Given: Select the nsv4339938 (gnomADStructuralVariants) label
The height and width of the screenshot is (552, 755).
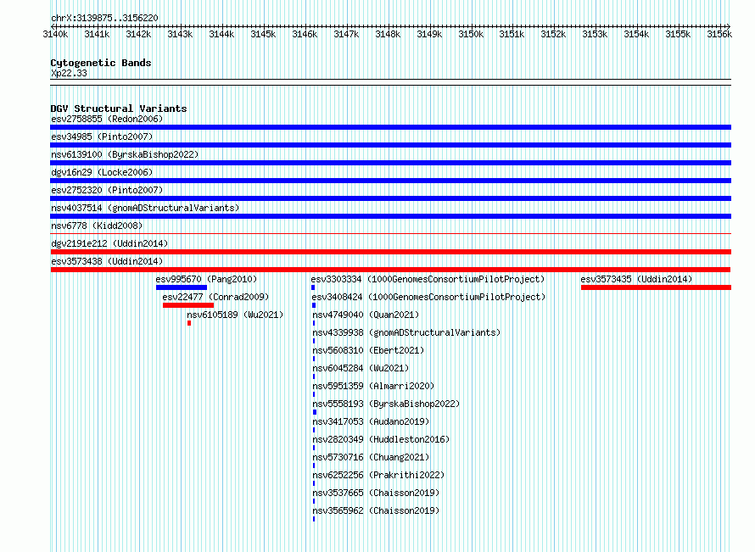Looking at the screenshot, I should click(406, 332).
